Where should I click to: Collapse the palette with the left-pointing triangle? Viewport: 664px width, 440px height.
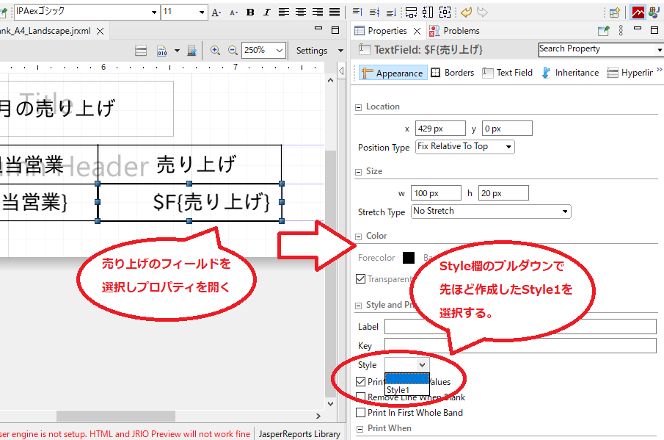point(341,71)
